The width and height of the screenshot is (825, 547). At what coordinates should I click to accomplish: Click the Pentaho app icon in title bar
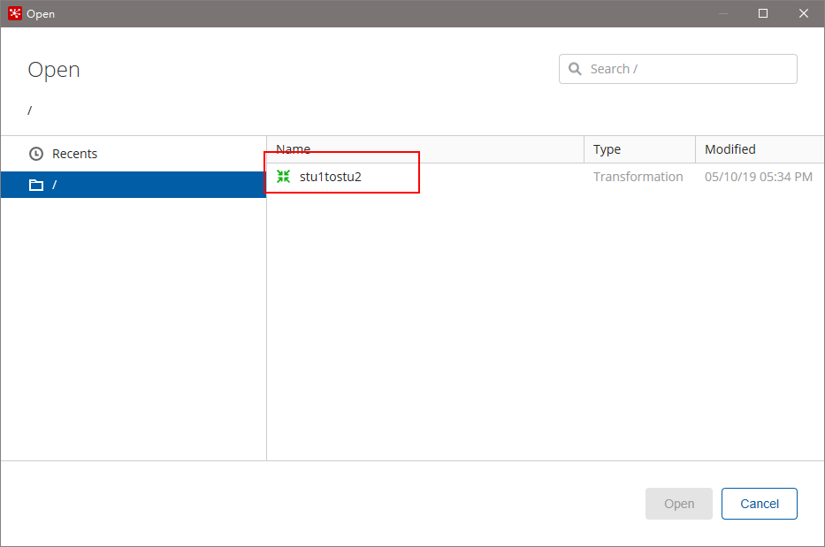point(15,13)
